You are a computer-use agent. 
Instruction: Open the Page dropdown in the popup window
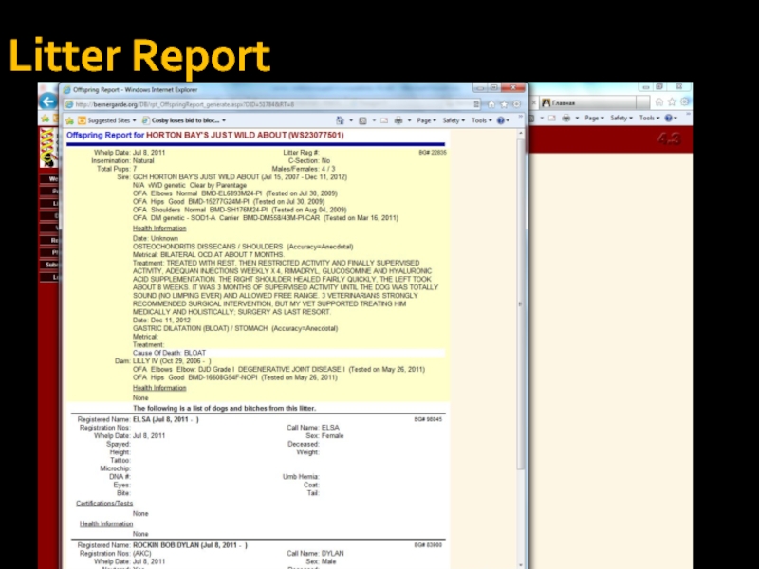427,120
